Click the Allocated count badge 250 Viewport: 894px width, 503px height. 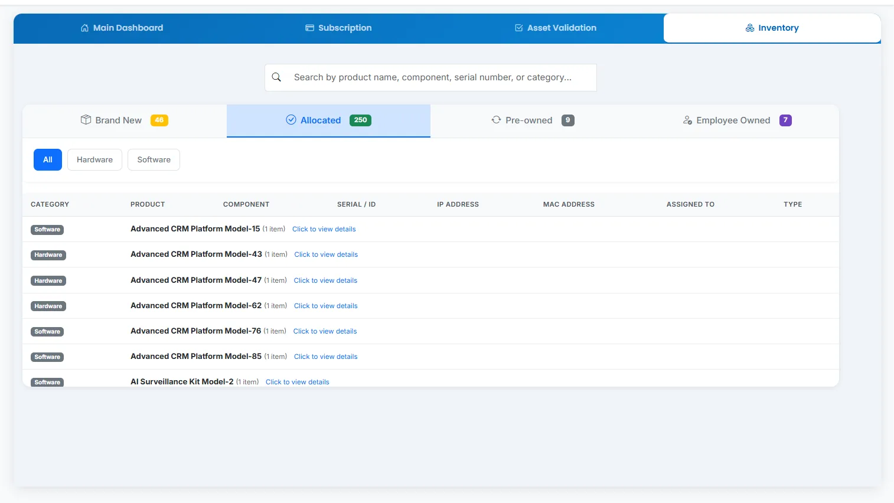pos(360,120)
